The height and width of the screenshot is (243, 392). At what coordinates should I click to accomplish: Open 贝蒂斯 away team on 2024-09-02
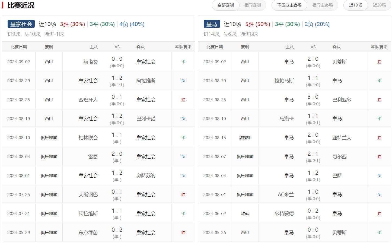click(x=340, y=62)
